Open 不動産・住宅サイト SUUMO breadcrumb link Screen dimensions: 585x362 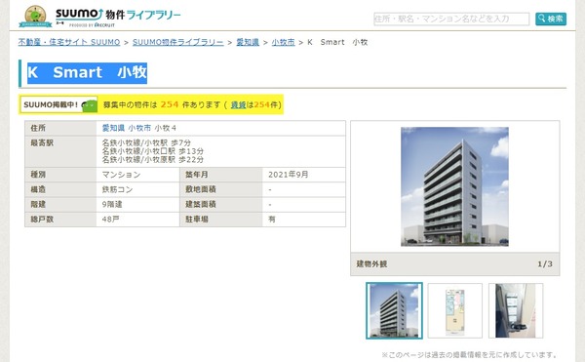pos(69,42)
